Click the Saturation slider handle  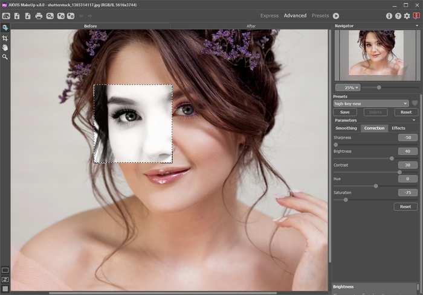346,200
